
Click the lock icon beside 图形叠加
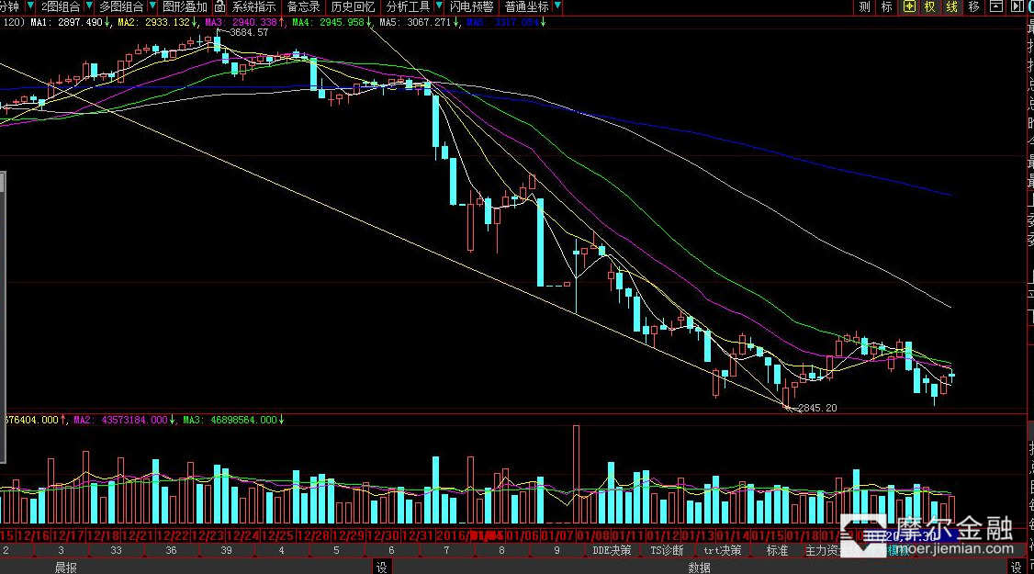click(220, 7)
